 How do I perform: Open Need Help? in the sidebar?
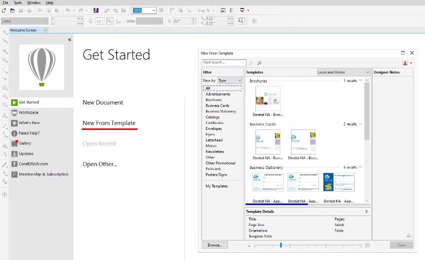click(29, 133)
